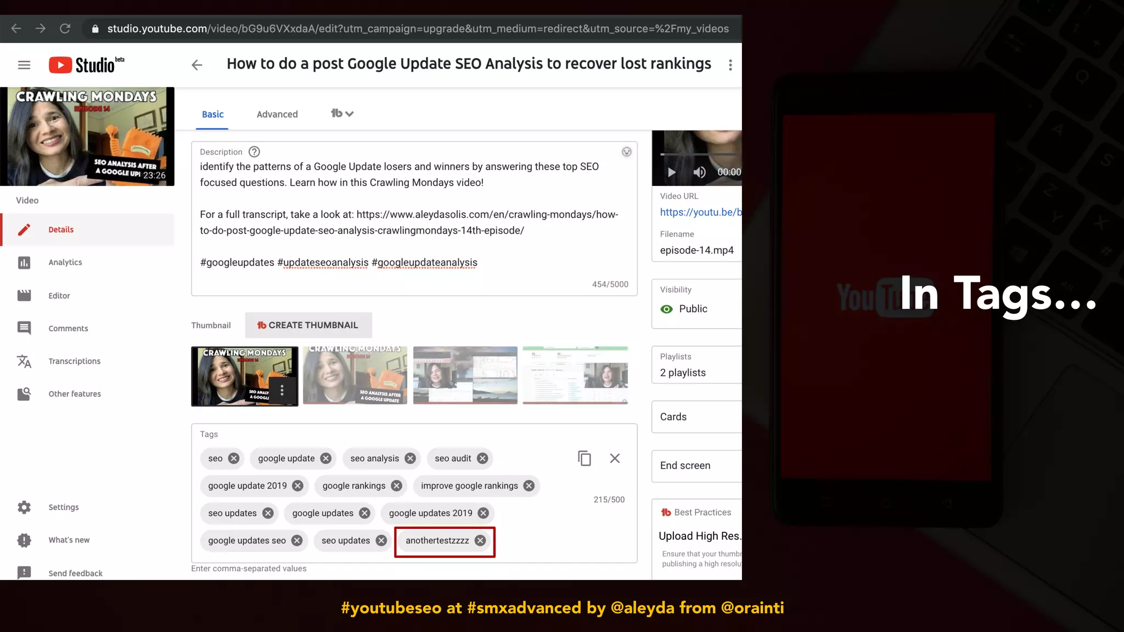Clear all tags with X icon

[x=615, y=458]
